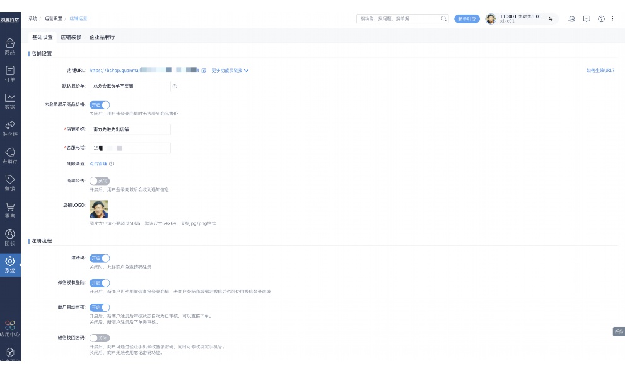Open the vertical three-dot more menu

(612, 19)
